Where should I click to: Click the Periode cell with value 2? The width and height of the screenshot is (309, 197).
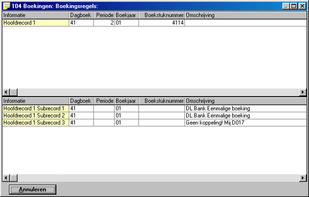pos(104,23)
